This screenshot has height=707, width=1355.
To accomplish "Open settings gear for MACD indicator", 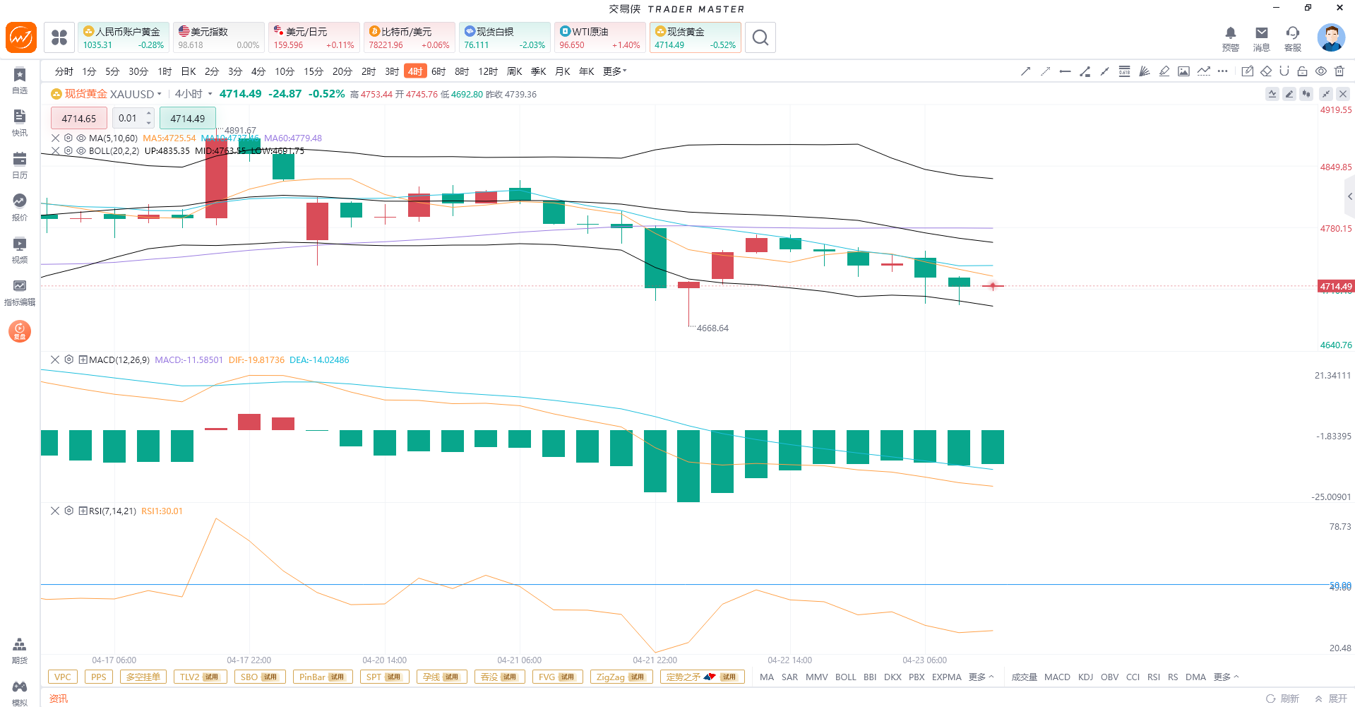I will 68,360.
